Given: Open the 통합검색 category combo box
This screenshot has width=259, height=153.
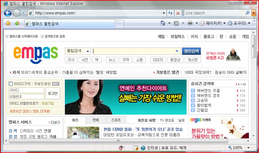Looking at the screenshot, I should [78, 51].
